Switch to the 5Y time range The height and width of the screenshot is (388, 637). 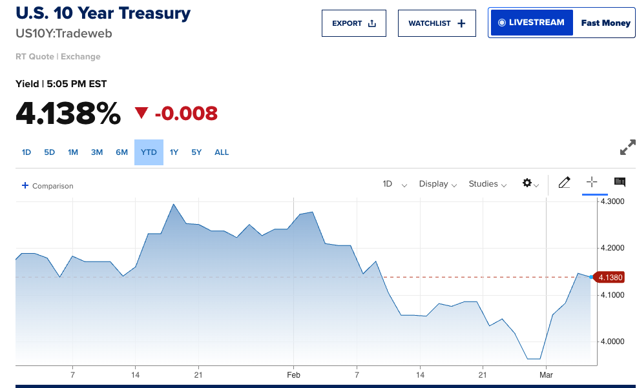[x=196, y=152]
